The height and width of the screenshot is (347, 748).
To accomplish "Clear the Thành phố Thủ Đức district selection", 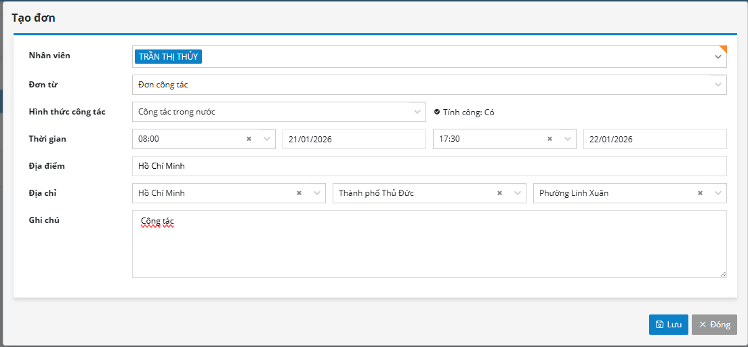I will [499, 193].
